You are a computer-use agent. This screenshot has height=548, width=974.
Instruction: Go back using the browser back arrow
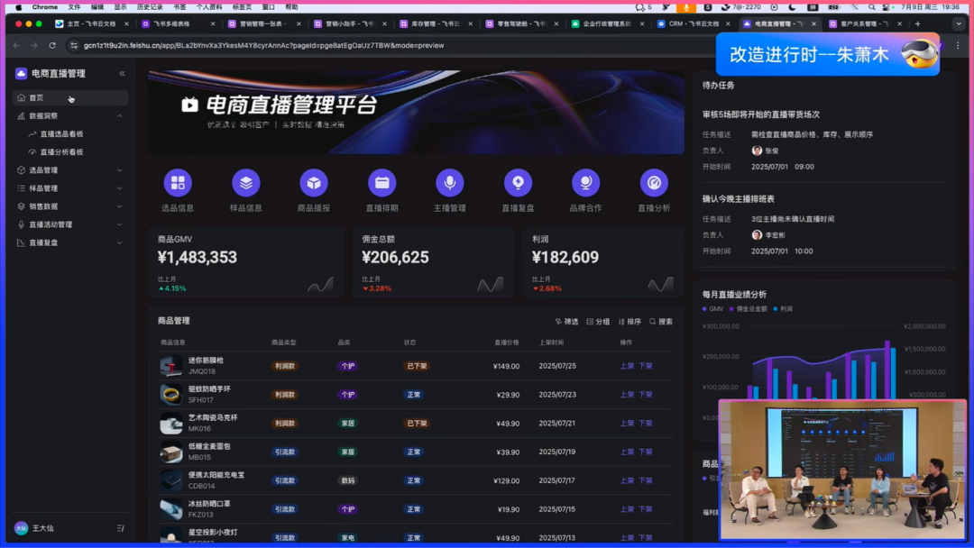(17, 45)
